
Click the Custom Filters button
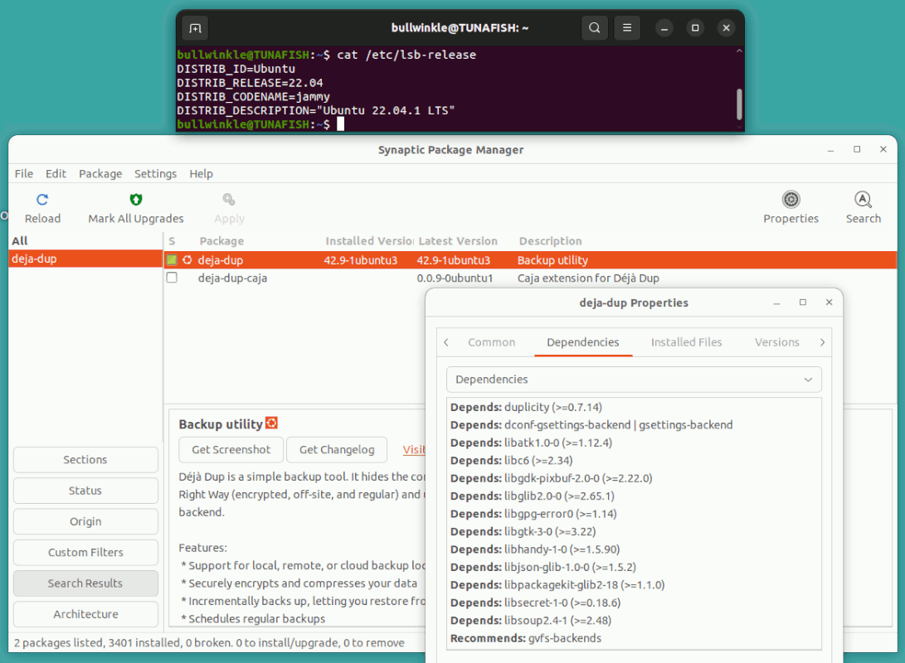coord(85,552)
